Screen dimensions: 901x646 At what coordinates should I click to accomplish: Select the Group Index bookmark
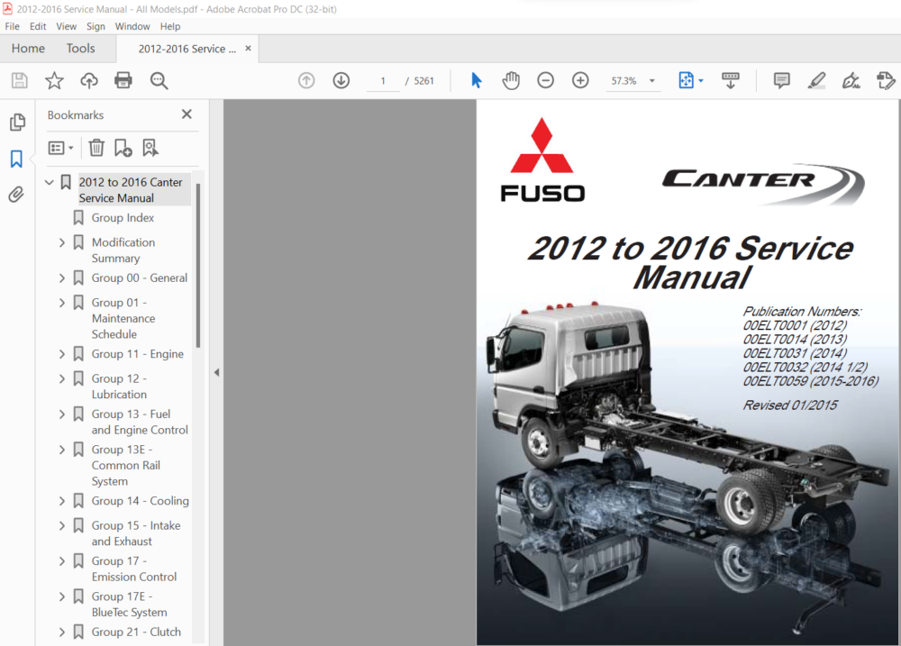coord(123,218)
